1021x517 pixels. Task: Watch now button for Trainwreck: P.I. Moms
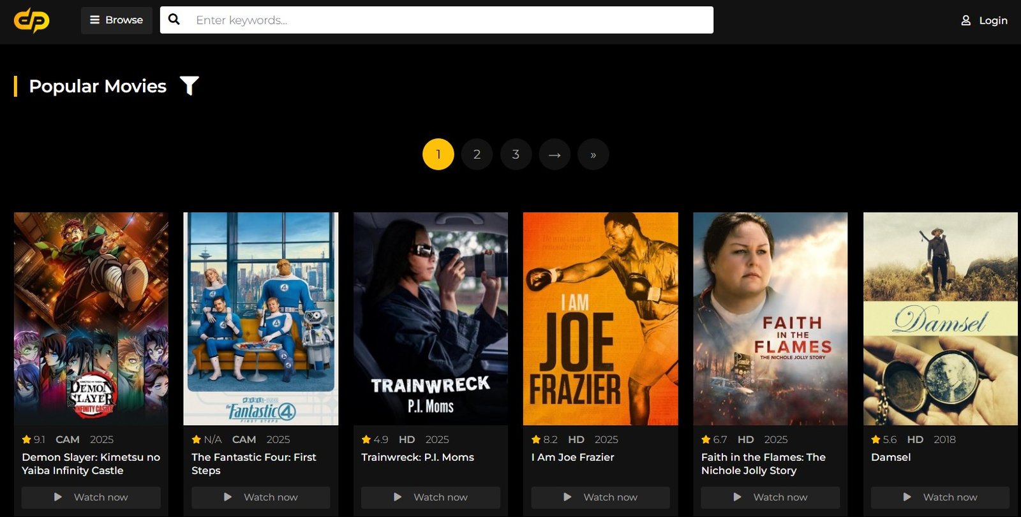(x=431, y=497)
